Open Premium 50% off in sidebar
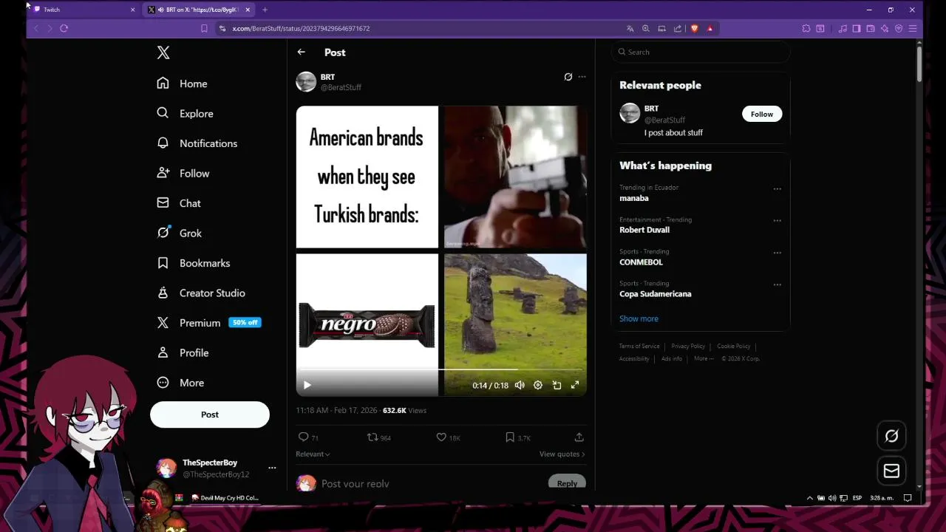 tap(208, 323)
